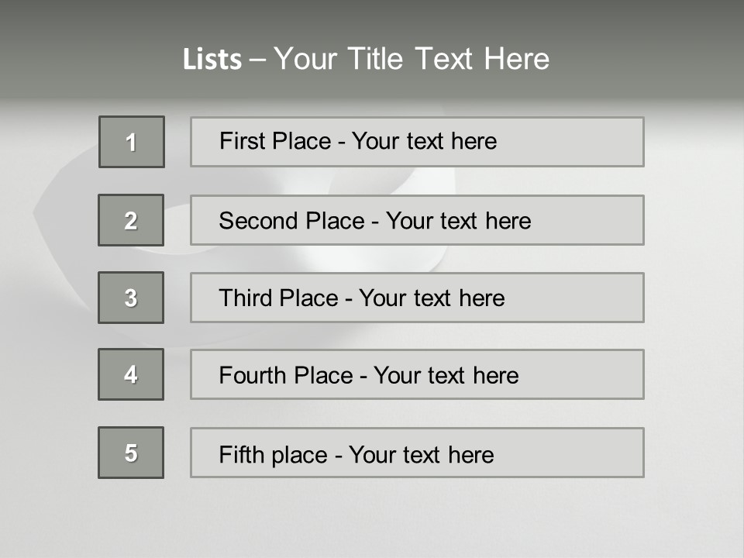Image resolution: width=744 pixels, height=558 pixels.
Task: Select "Your text here" in the Fourth Place box
Action: tap(446, 376)
